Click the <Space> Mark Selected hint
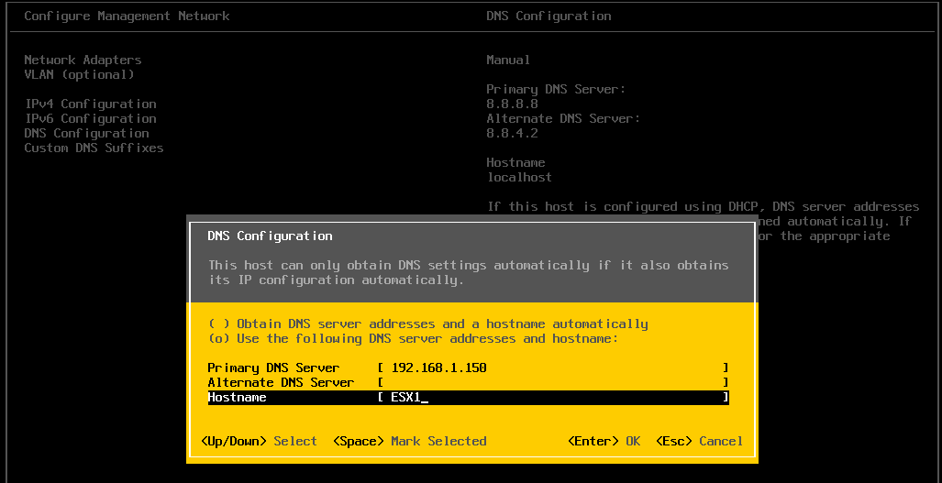 409,441
